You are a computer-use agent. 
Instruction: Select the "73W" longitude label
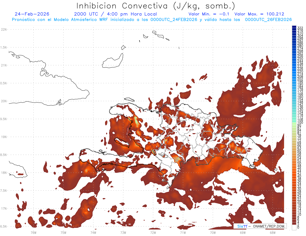(123, 232)
